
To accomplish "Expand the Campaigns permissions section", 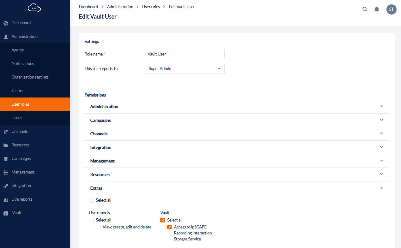I will pyautogui.click(x=381, y=120).
